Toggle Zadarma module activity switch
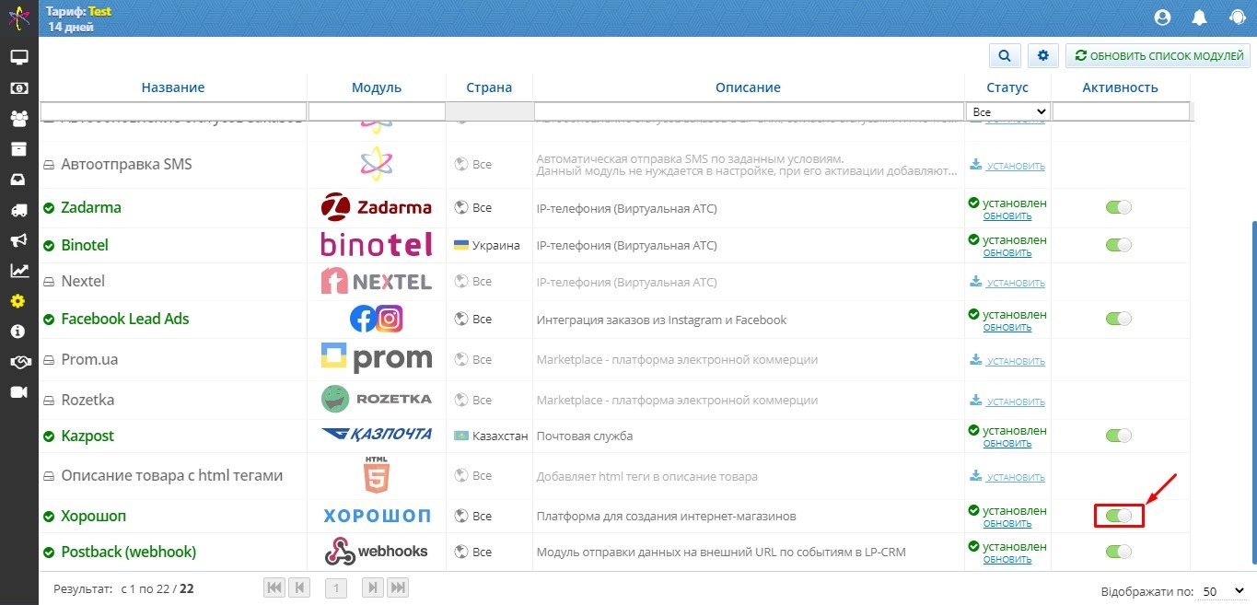Screen dimensions: 1257x605 pos(1119,207)
